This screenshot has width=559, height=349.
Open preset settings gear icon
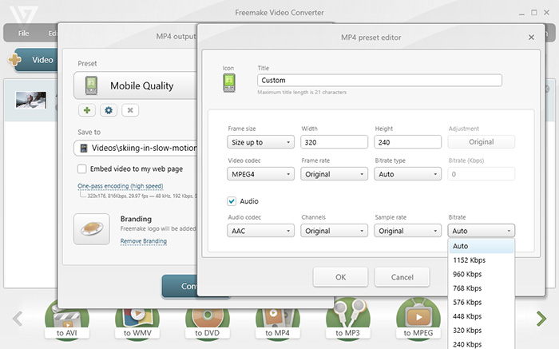point(109,110)
